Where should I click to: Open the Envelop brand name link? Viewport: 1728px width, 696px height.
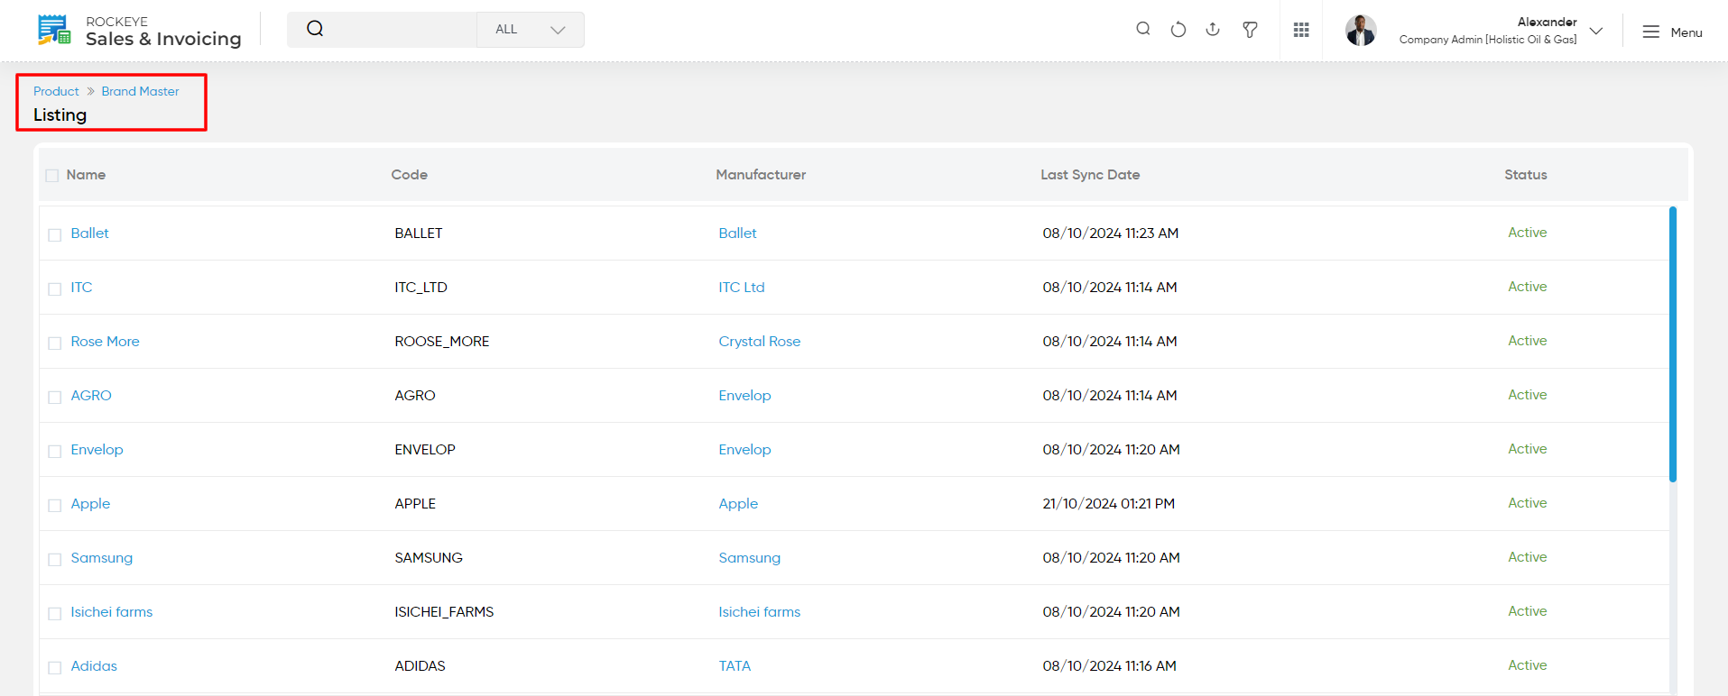[97, 449]
